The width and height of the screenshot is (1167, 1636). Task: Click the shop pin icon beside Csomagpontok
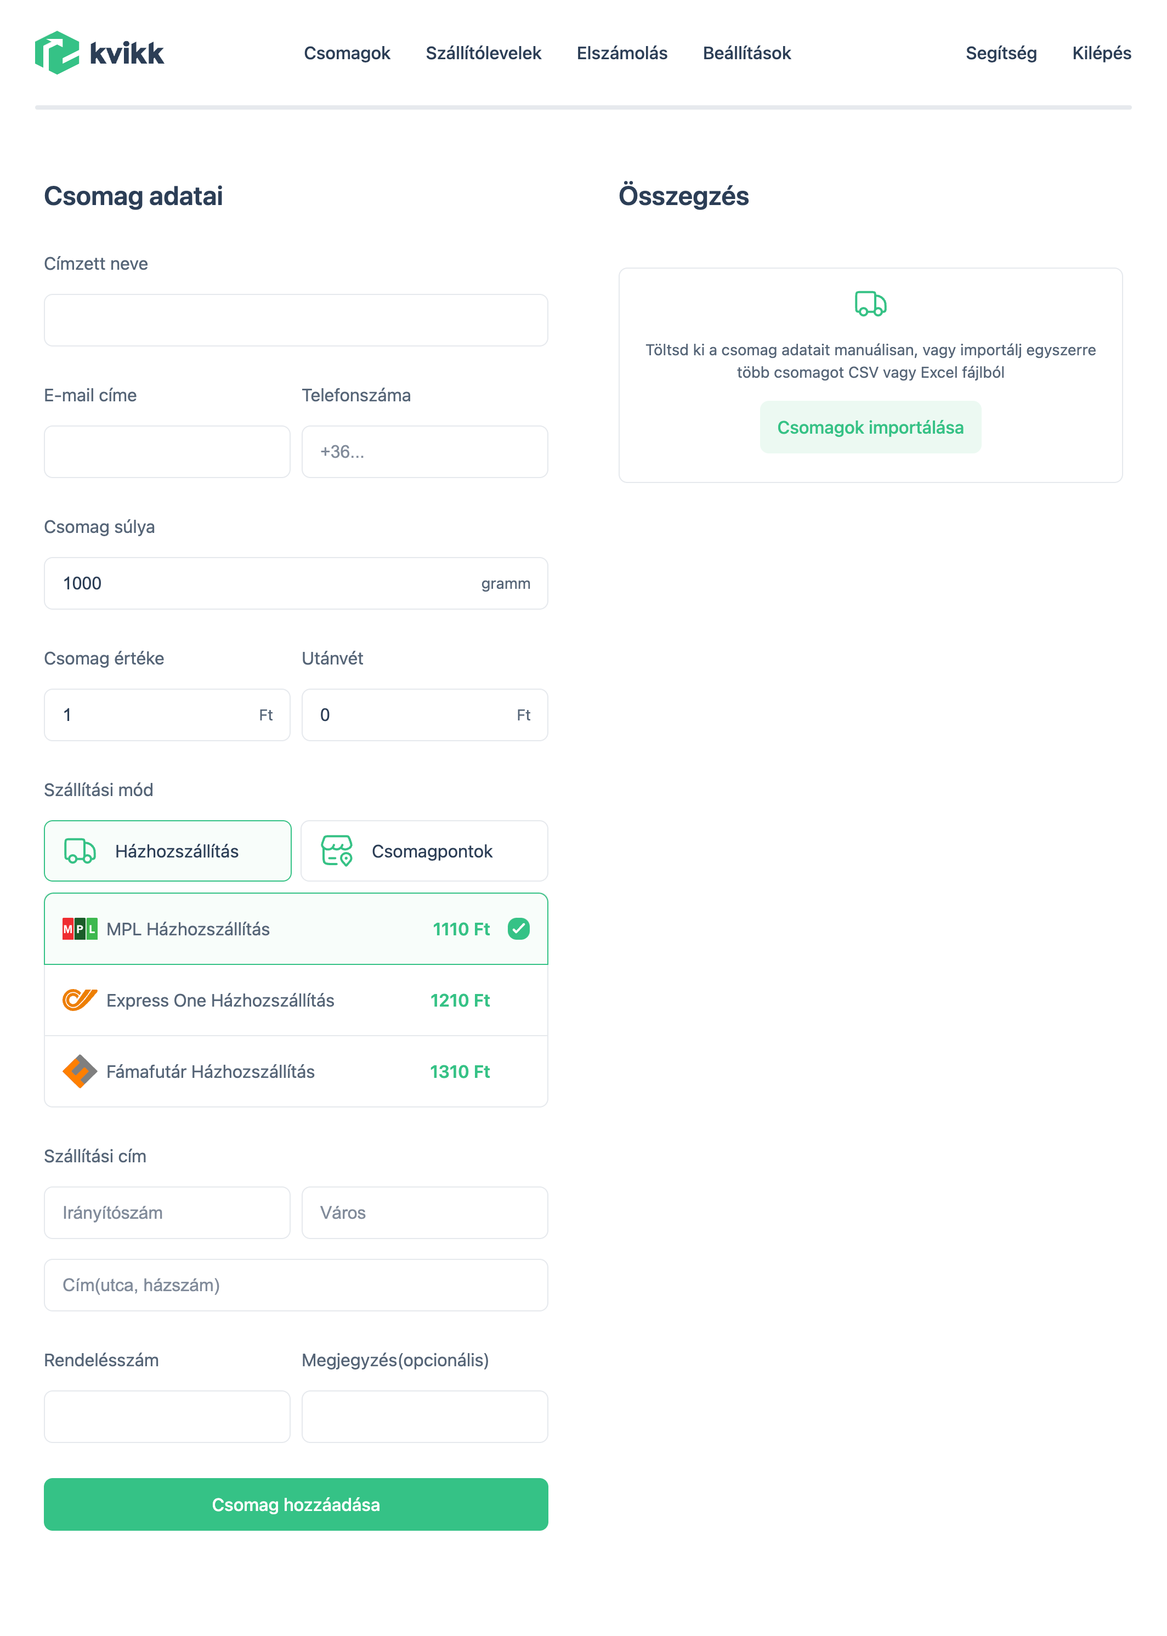(x=336, y=851)
